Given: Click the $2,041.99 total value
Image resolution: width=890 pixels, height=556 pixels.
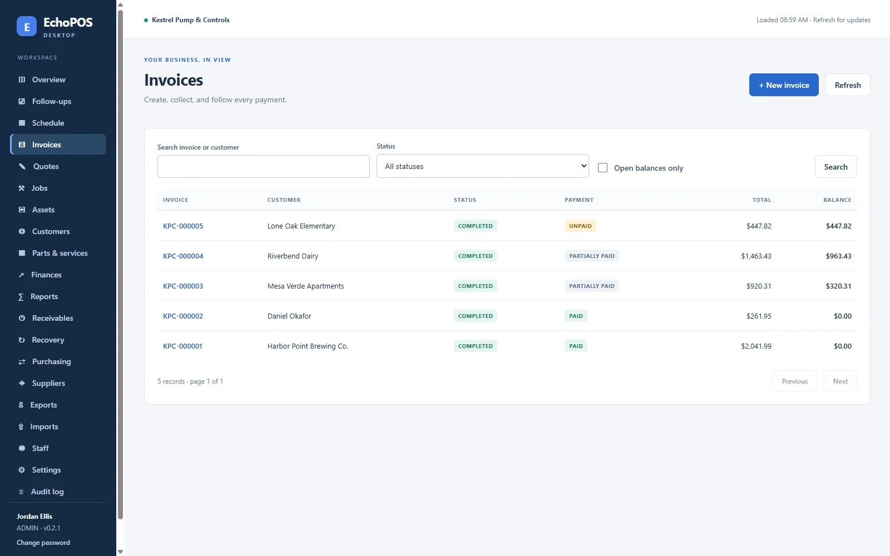Looking at the screenshot, I should (x=756, y=346).
